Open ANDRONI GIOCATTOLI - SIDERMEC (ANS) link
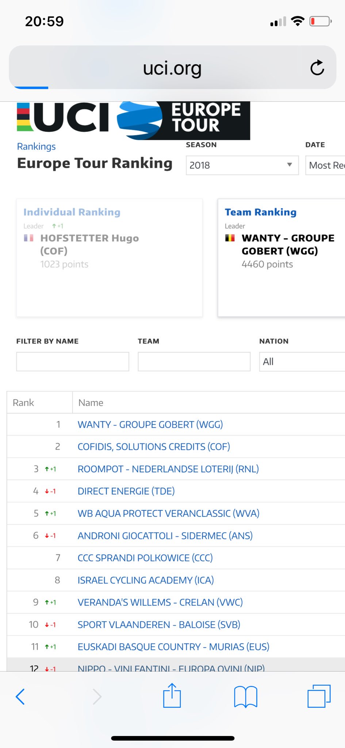This screenshot has width=345, height=748. point(165,536)
